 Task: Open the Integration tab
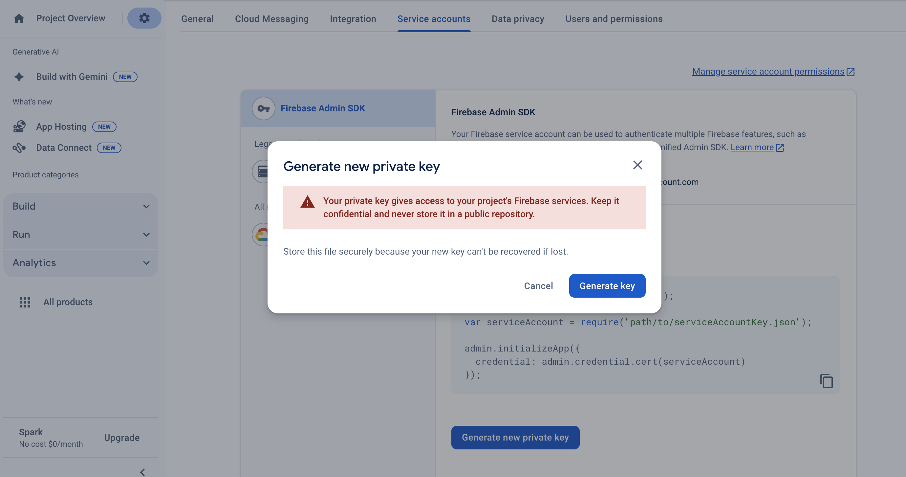353,19
